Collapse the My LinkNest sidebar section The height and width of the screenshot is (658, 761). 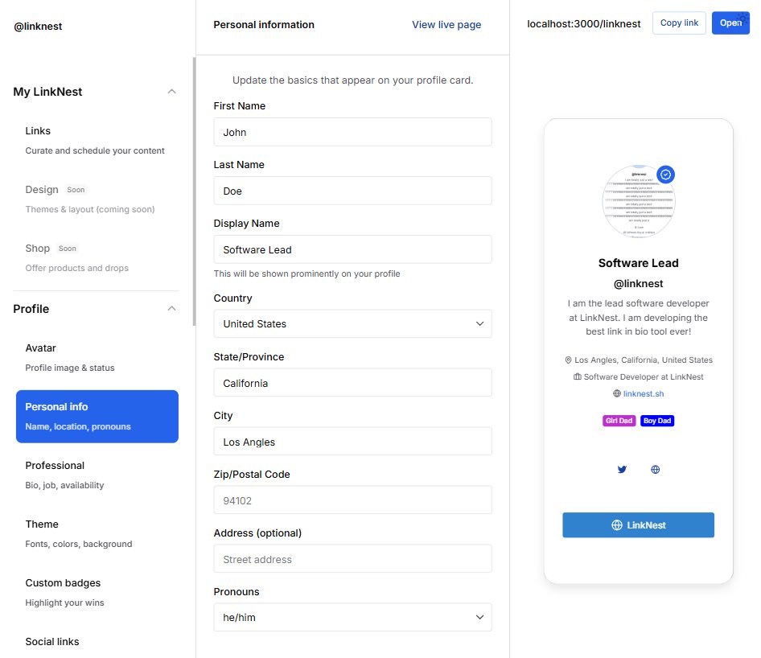coord(171,91)
